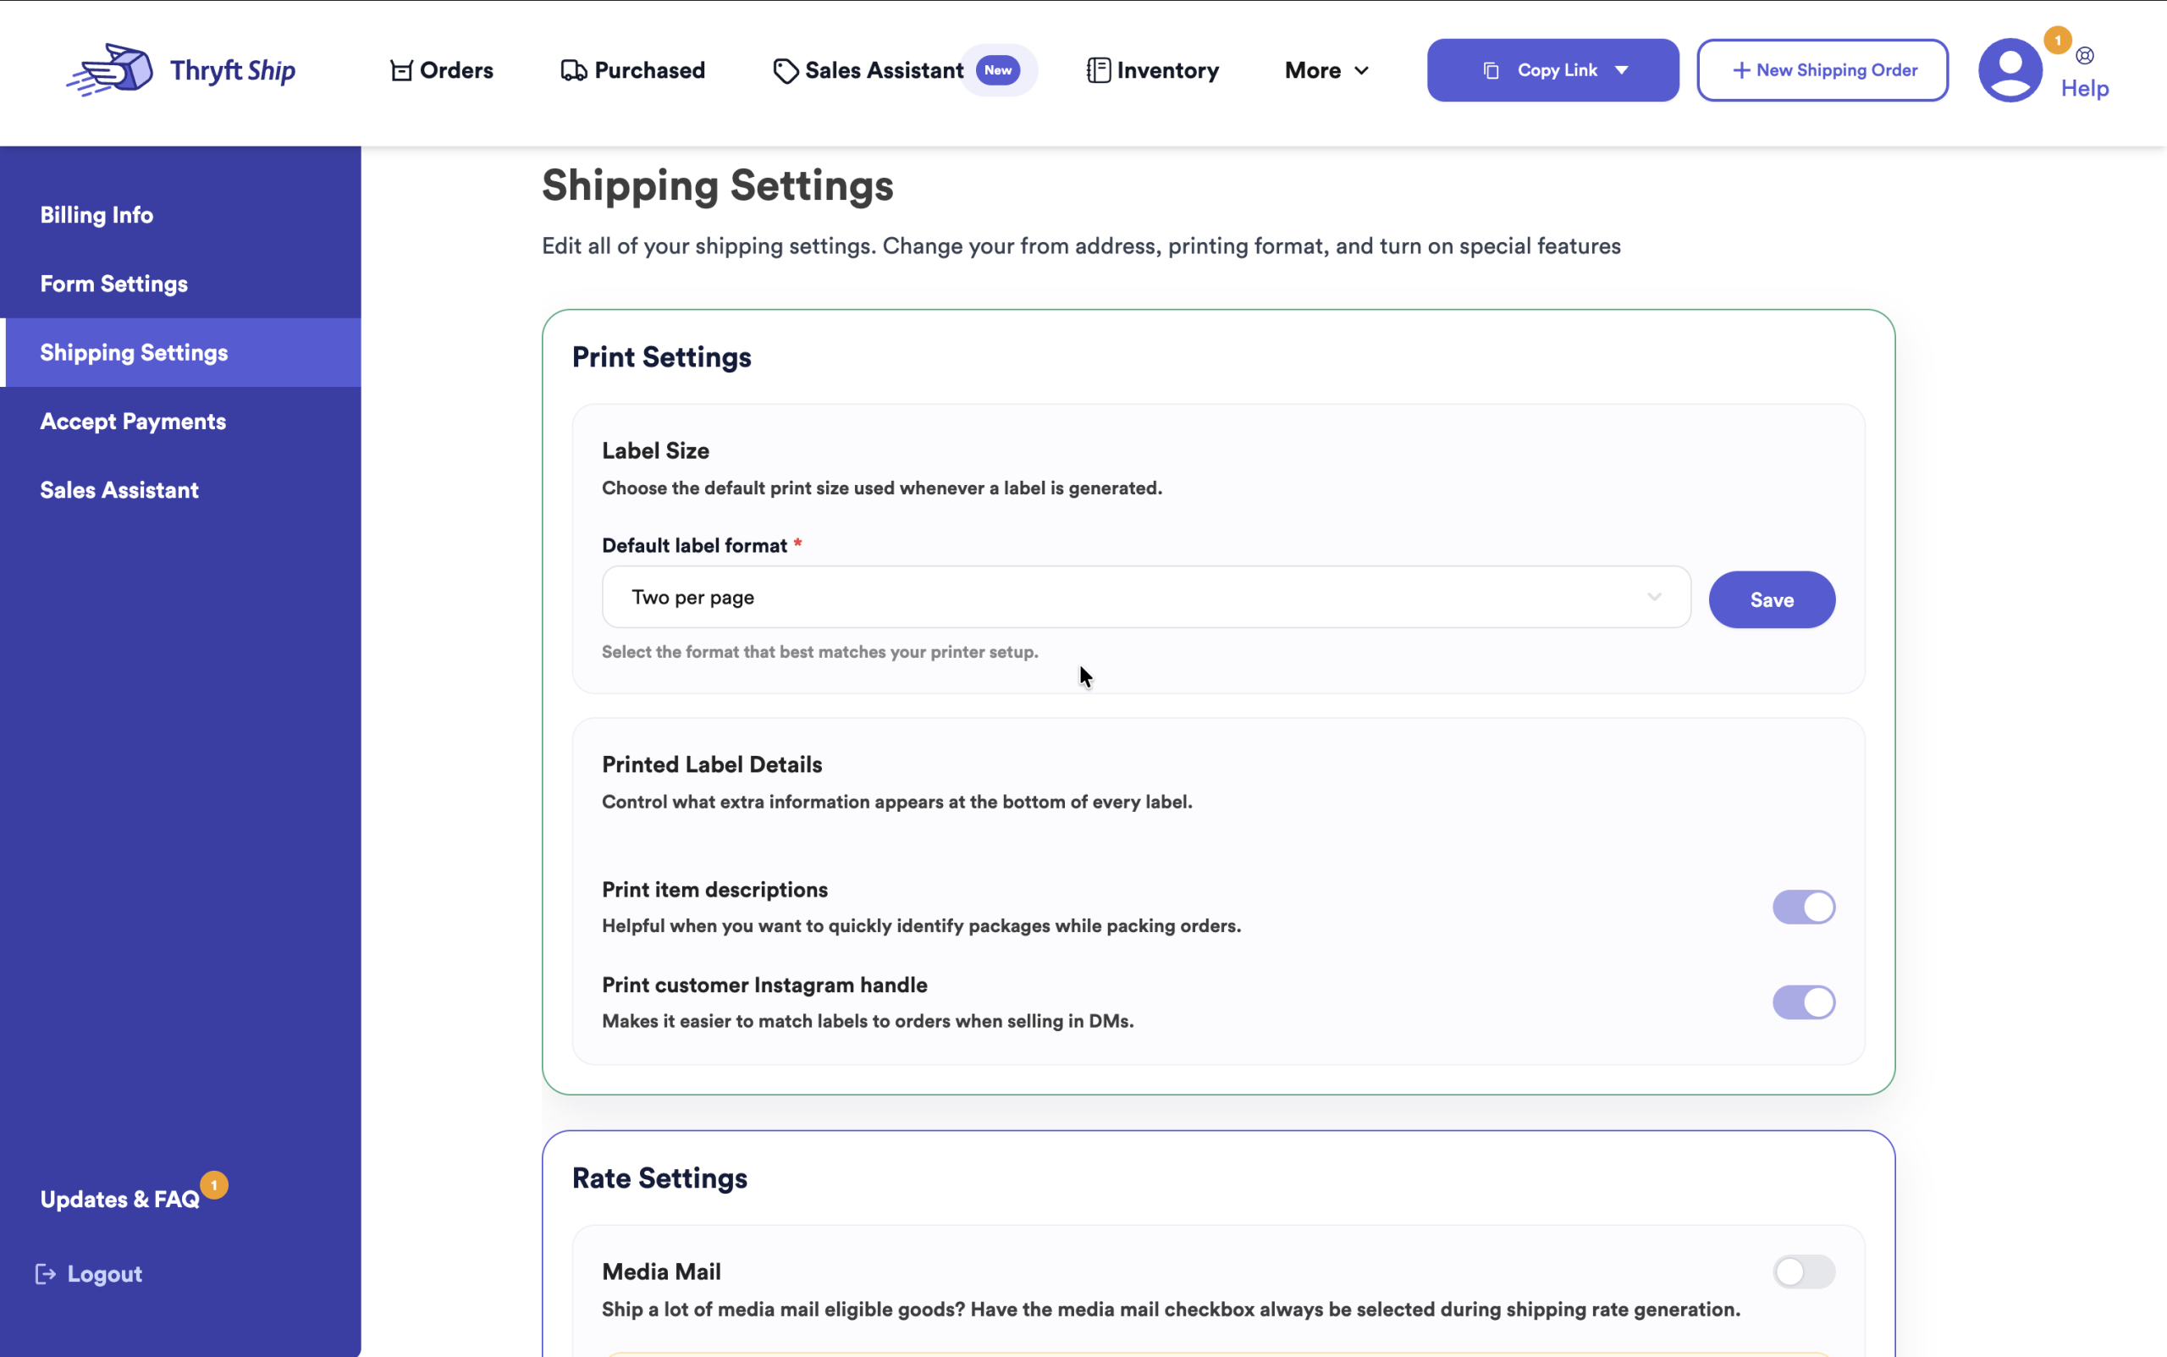Screen dimensions: 2167x1357
Task: Click the Help link text
Action: (x=2084, y=88)
